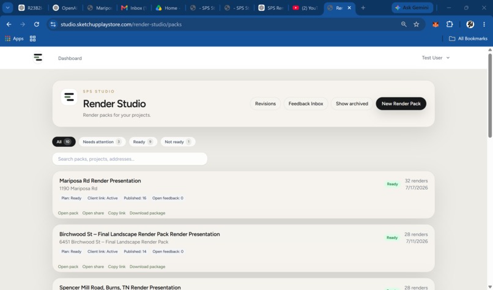Click Show archived
This screenshot has height=290, width=493.
point(352,103)
